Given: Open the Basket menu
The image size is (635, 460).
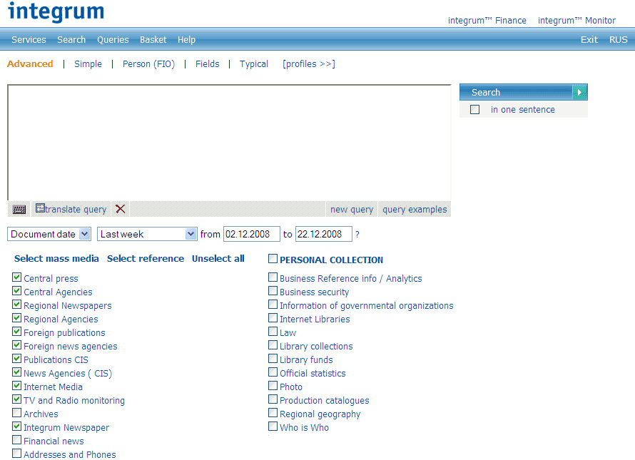Looking at the screenshot, I should pyautogui.click(x=153, y=40).
